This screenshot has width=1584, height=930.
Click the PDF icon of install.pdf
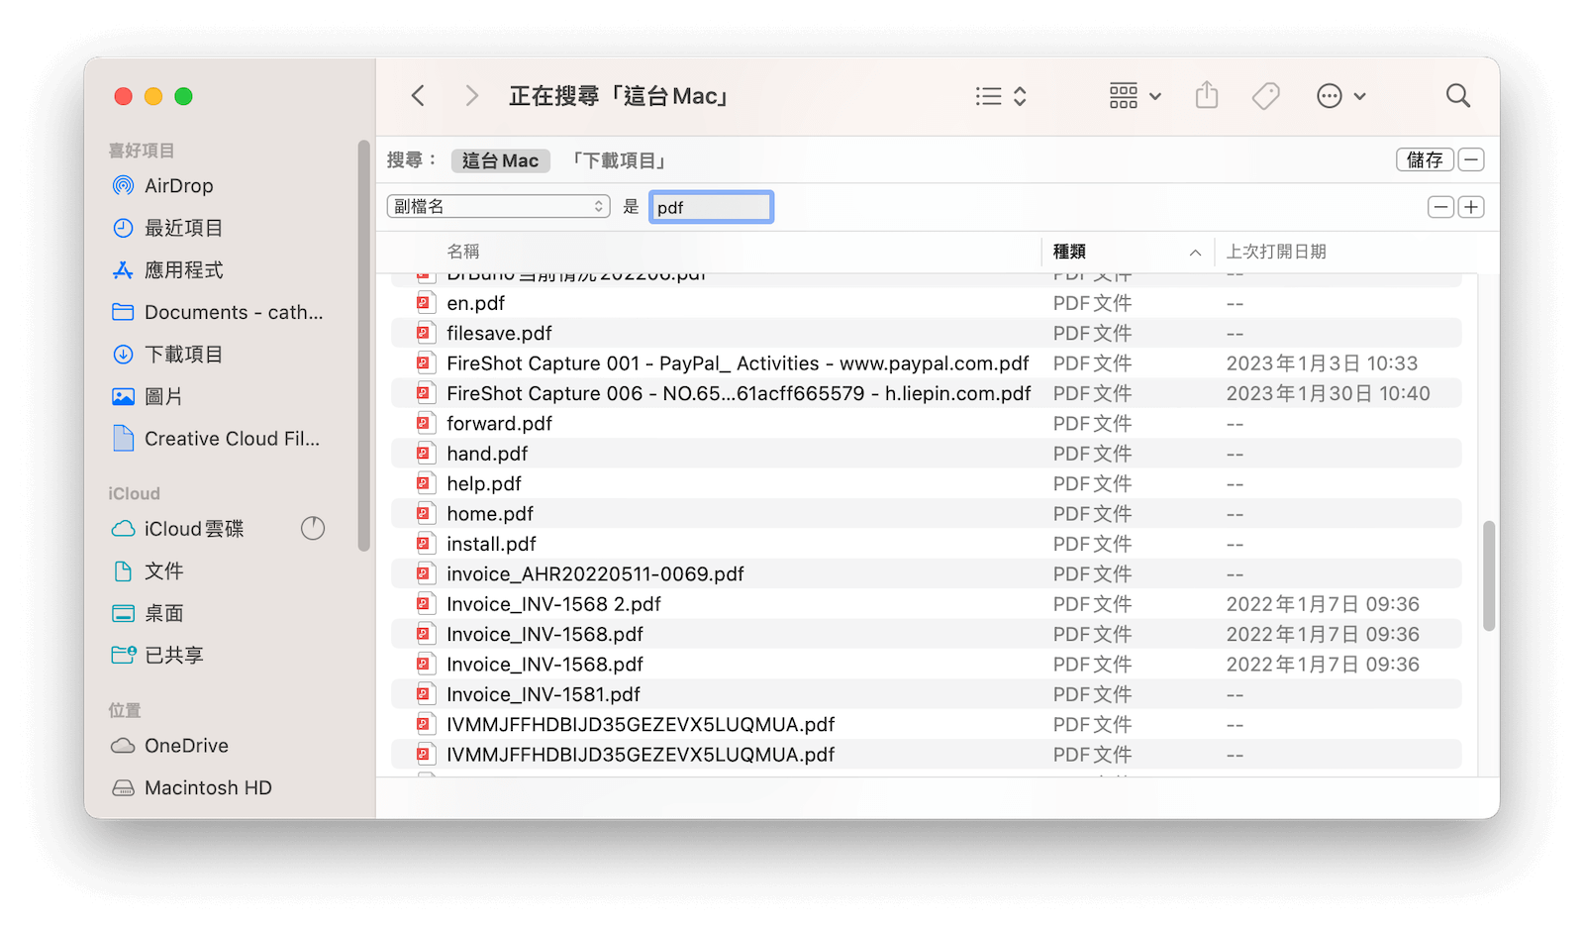coord(424,544)
